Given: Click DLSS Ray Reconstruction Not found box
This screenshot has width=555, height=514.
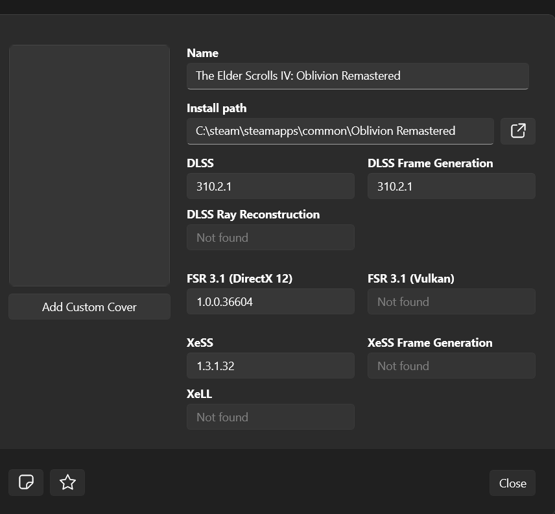Looking at the screenshot, I should (270, 237).
